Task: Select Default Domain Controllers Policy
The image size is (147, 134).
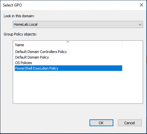Action: (x=41, y=52)
